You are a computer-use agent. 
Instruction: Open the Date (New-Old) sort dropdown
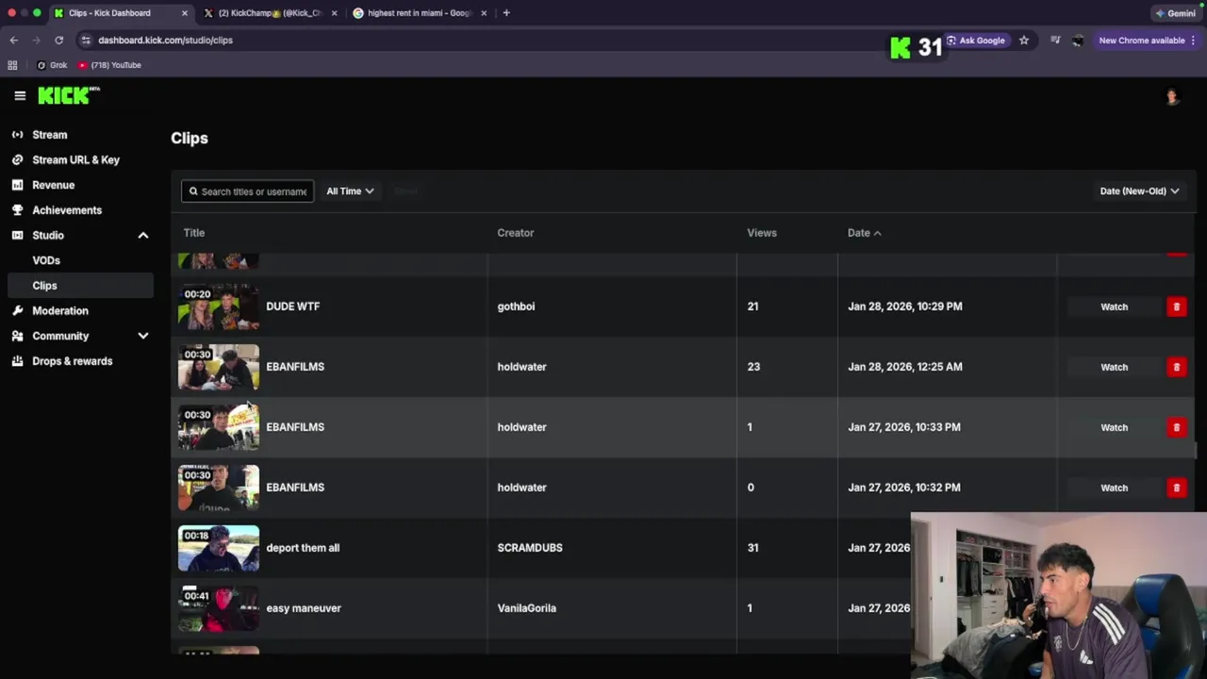1139,191
